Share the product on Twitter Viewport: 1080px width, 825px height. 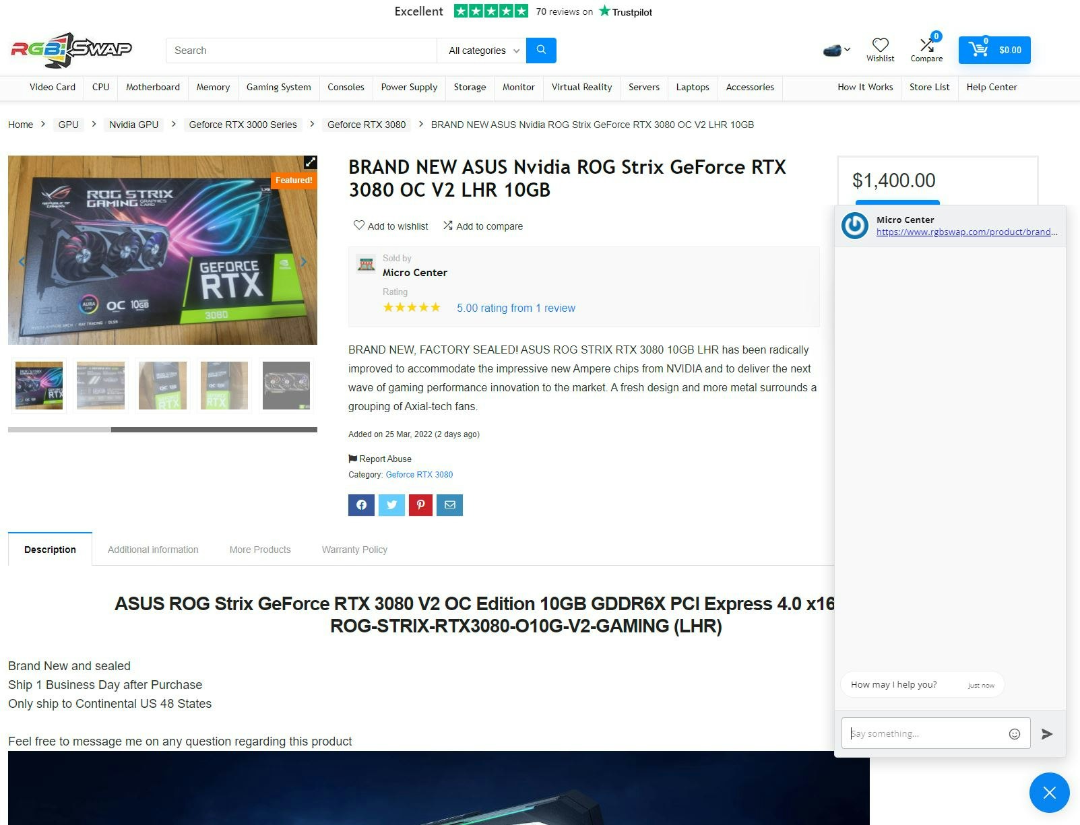pos(391,505)
